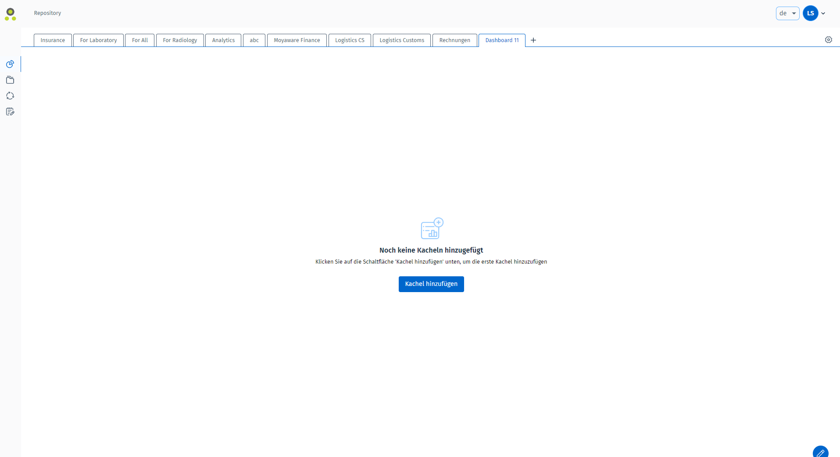Add a new dashboard tab with plus
The image size is (840, 457).
coord(533,40)
